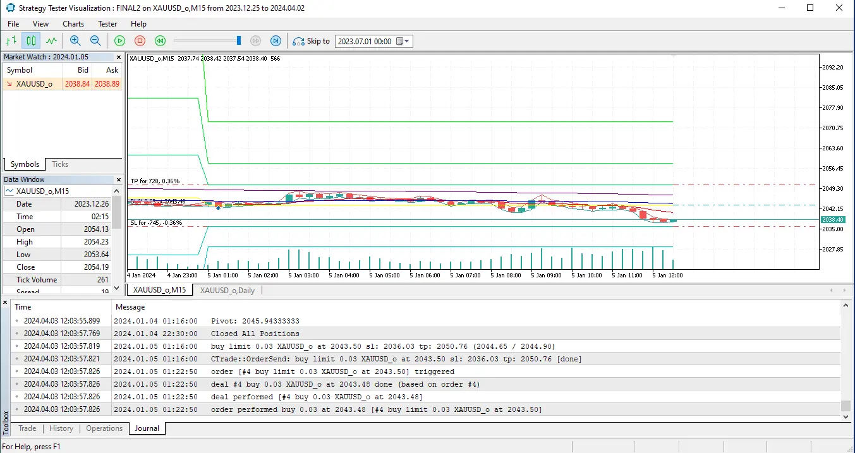
Task: Select the 'order [#4 buy limit' triggered entry
Action: (427, 371)
